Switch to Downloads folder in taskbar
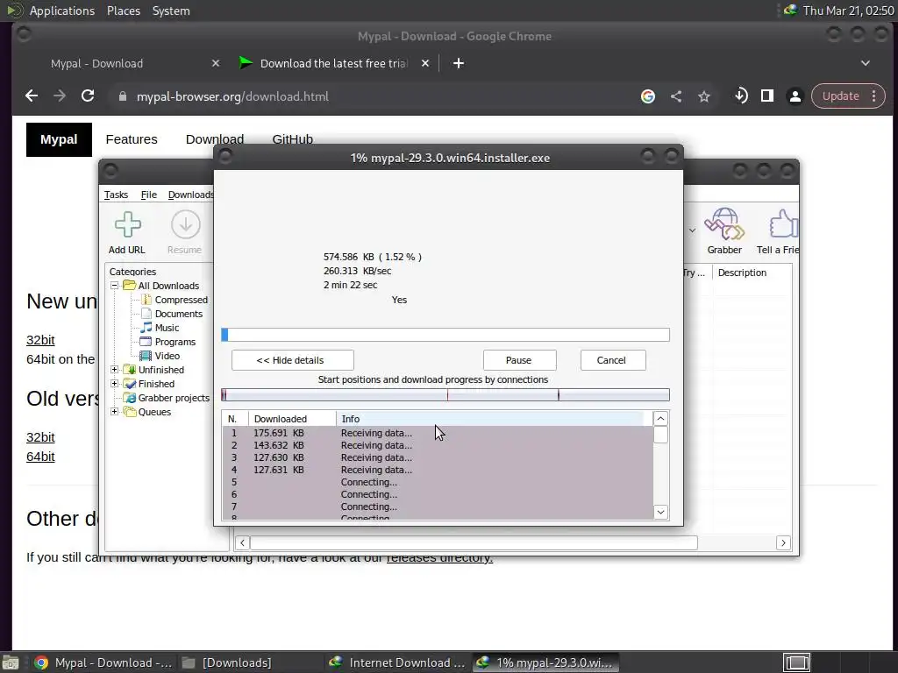The width and height of the screenshot is (898, 673). [236, 662]
